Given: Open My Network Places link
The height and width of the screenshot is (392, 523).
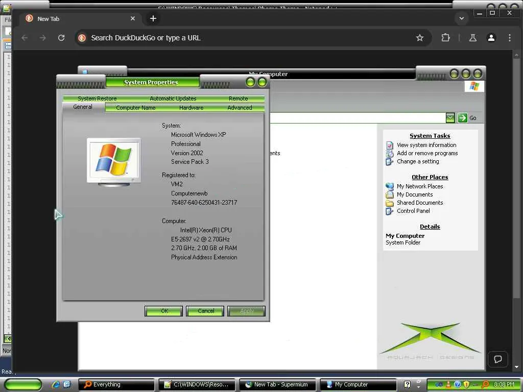Looking at the screenshot, I should point(420,186).
